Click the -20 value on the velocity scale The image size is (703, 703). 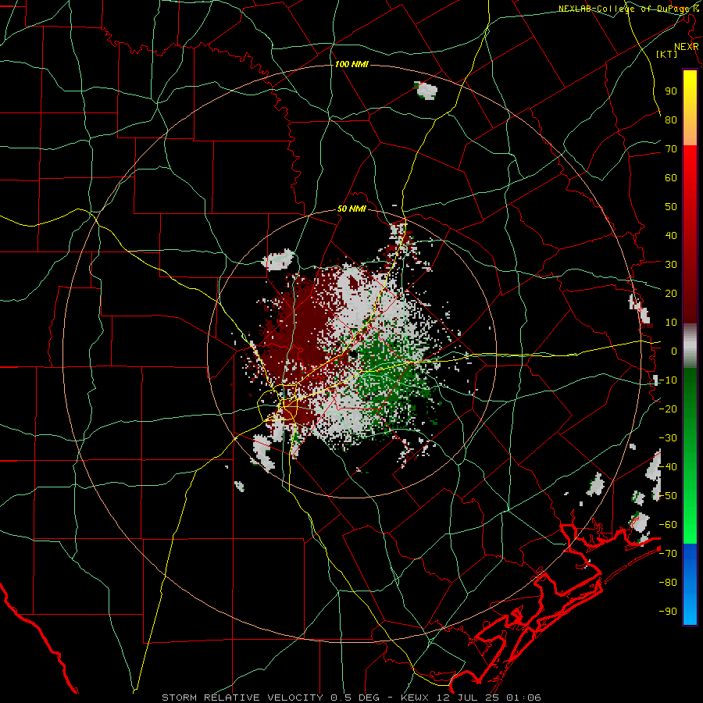point(668,409)
